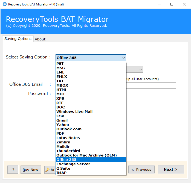Choose MSG from the saving list

(x=91, y=68)
